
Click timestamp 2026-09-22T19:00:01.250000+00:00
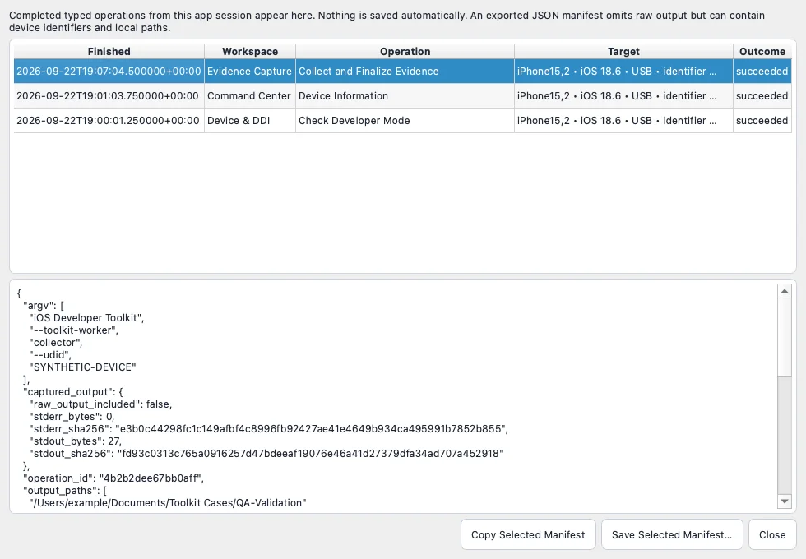point(108,120)
